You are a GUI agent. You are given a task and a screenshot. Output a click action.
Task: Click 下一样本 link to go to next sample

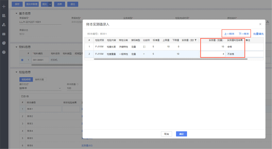click(244, 34)
